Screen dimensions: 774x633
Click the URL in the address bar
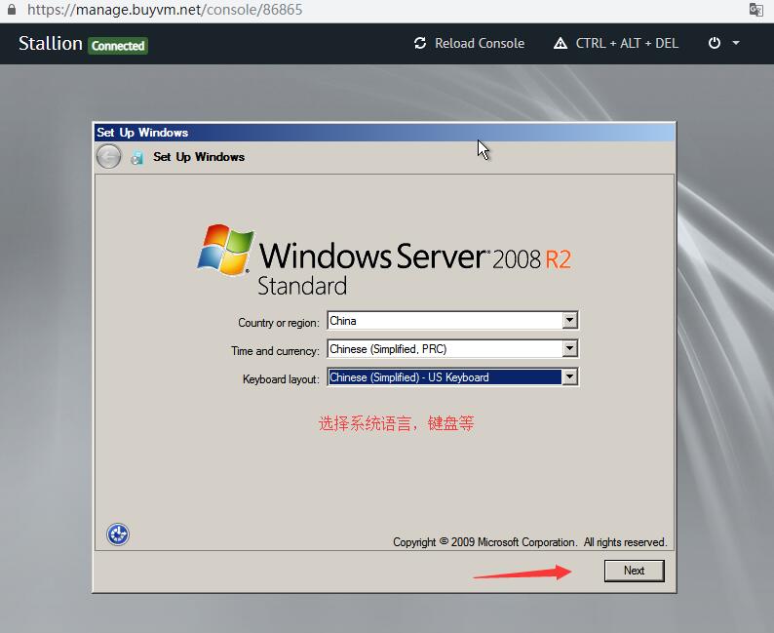tap(165, 10)
